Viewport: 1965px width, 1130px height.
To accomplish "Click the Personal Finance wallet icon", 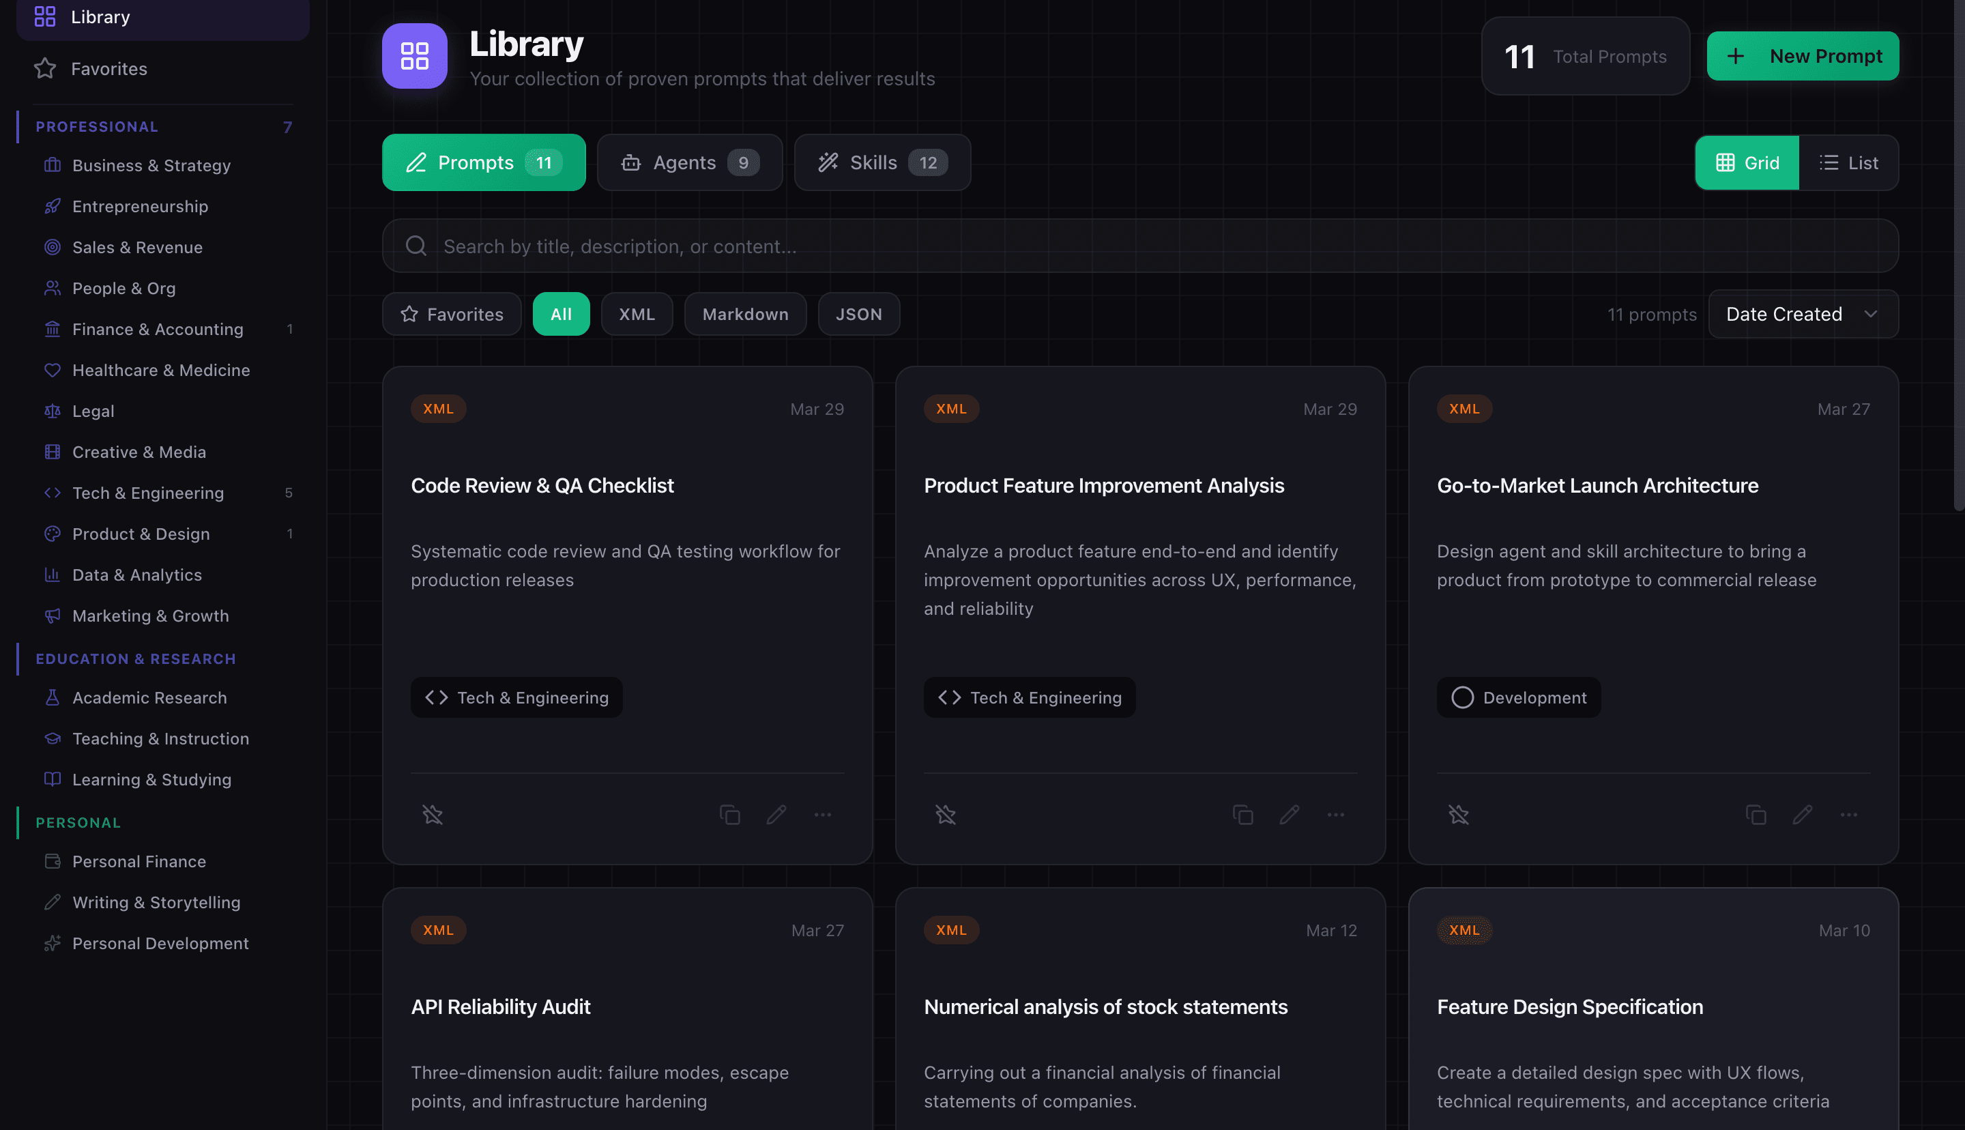I will pyautogui.click(x=52, y=860).
